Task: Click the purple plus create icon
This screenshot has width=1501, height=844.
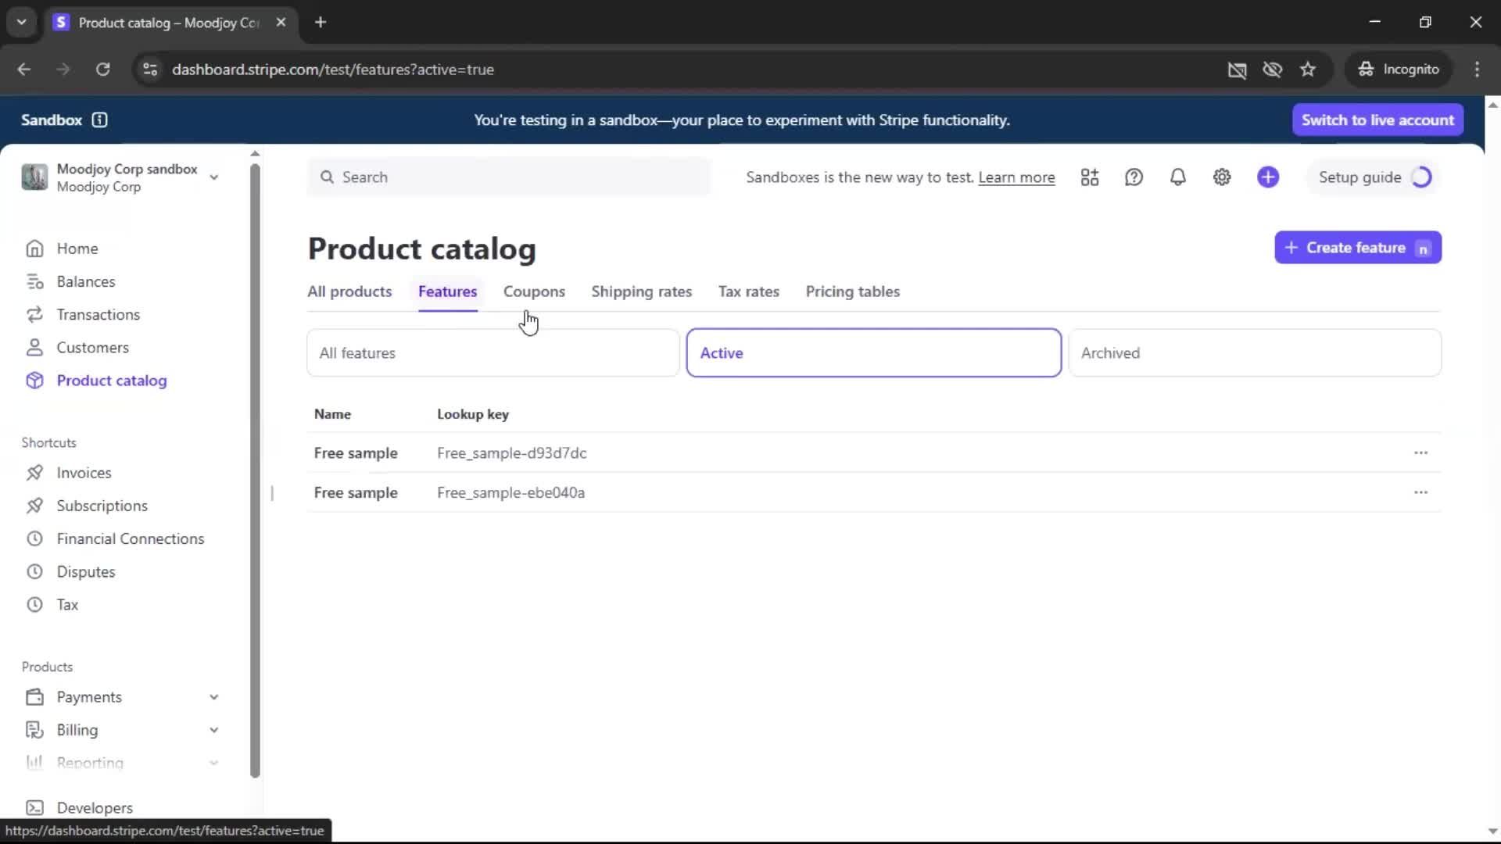Action: [1268, 177]
